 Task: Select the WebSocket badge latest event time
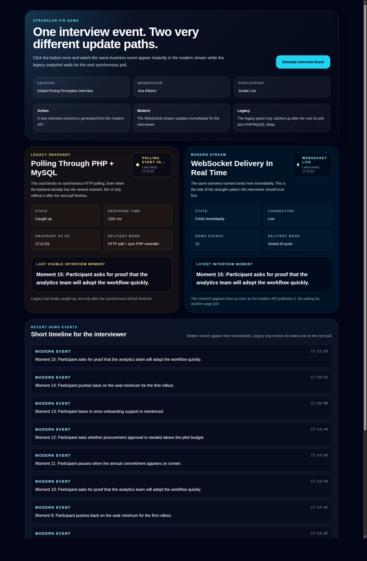point(308,171)
